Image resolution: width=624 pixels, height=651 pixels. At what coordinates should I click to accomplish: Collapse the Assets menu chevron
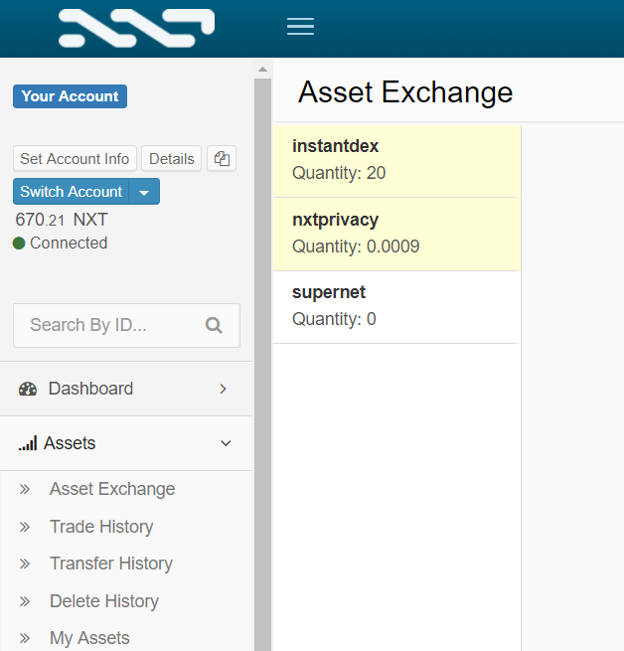pyautogui.click(x=226, y=443)
